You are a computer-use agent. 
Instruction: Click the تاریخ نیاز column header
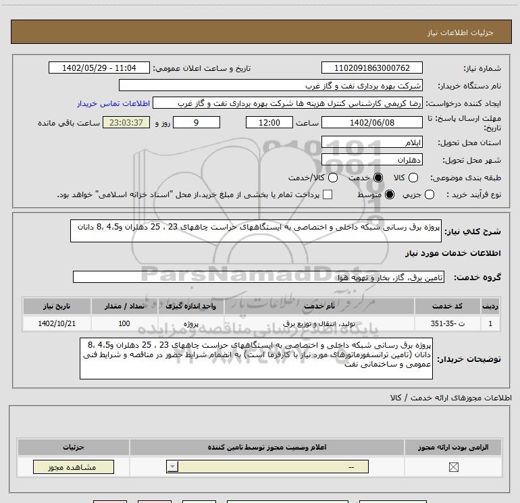(x=57, y=306)
